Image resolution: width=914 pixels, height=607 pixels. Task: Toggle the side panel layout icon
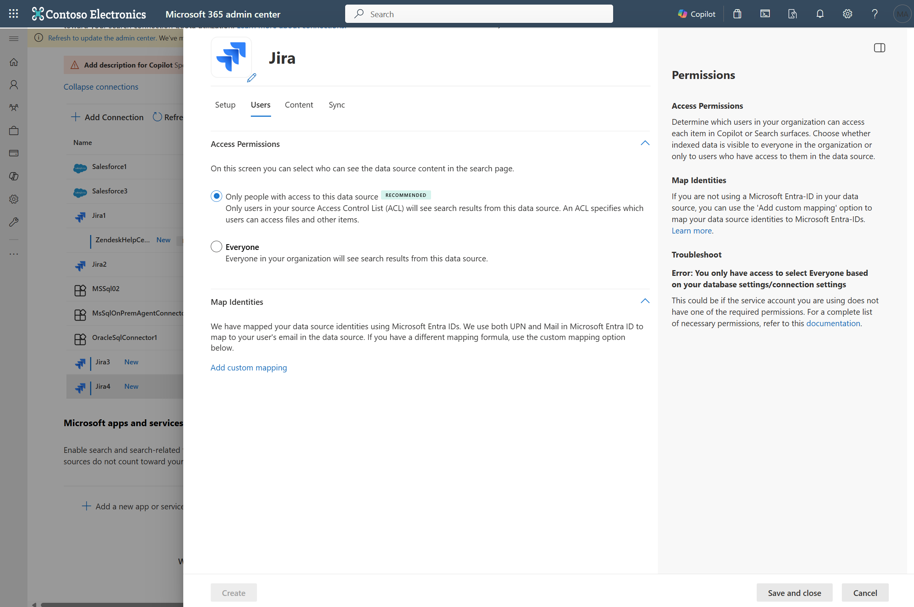click(879, 48)
